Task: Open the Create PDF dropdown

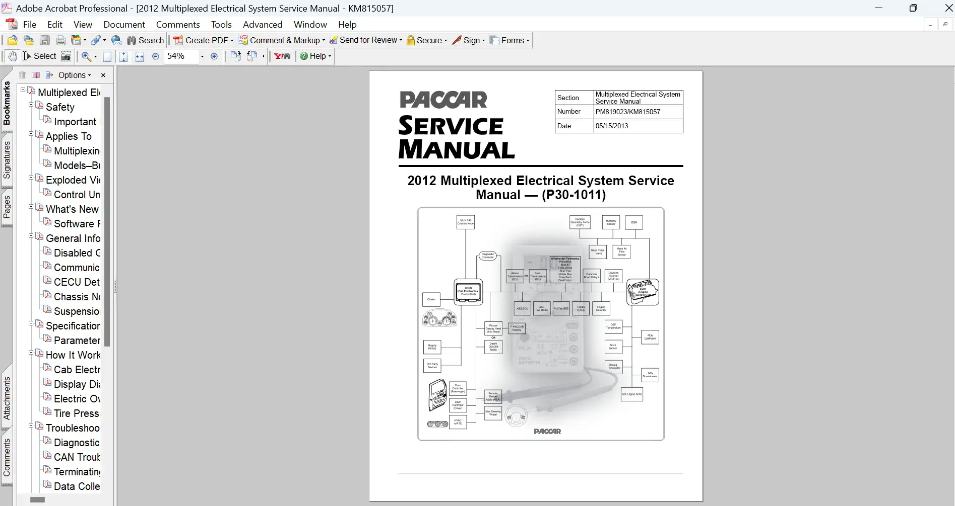Action: tap(203, 40)
